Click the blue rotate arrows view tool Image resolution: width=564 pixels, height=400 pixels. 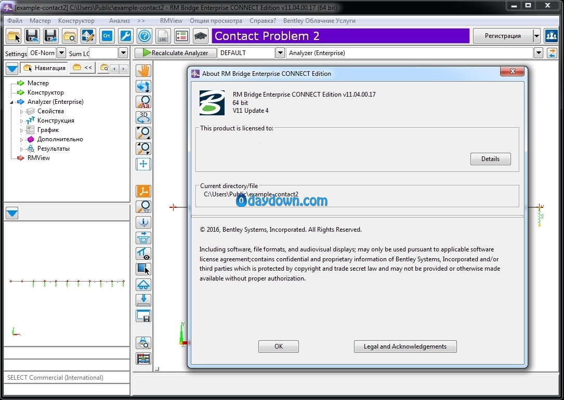click(x=143, y=86)
